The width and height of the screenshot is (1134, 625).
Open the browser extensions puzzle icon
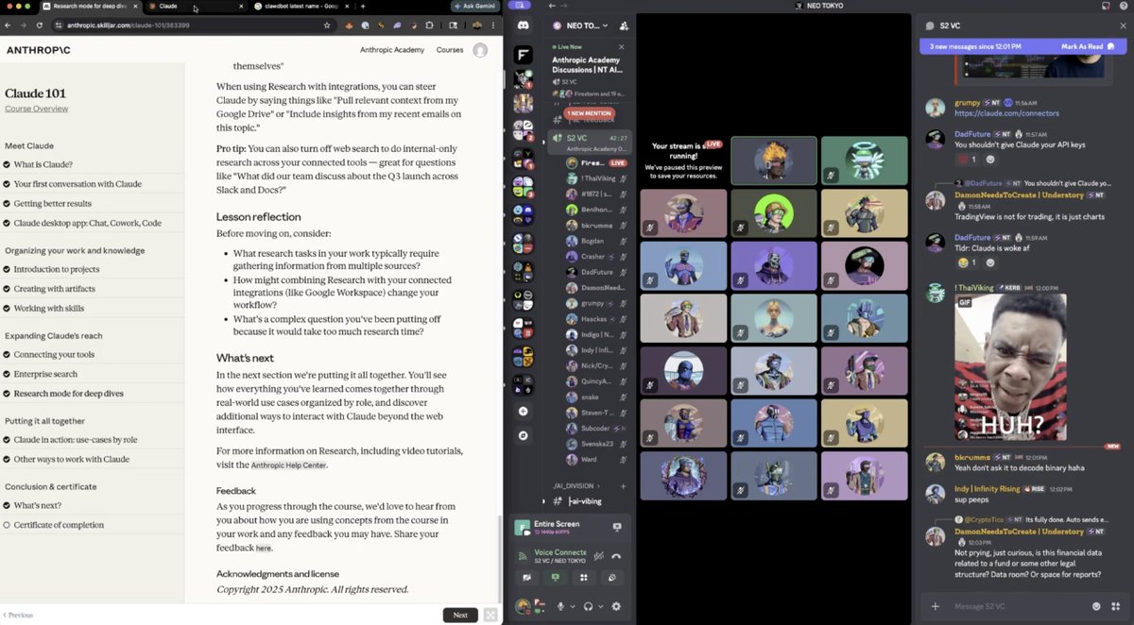(430, 25)
